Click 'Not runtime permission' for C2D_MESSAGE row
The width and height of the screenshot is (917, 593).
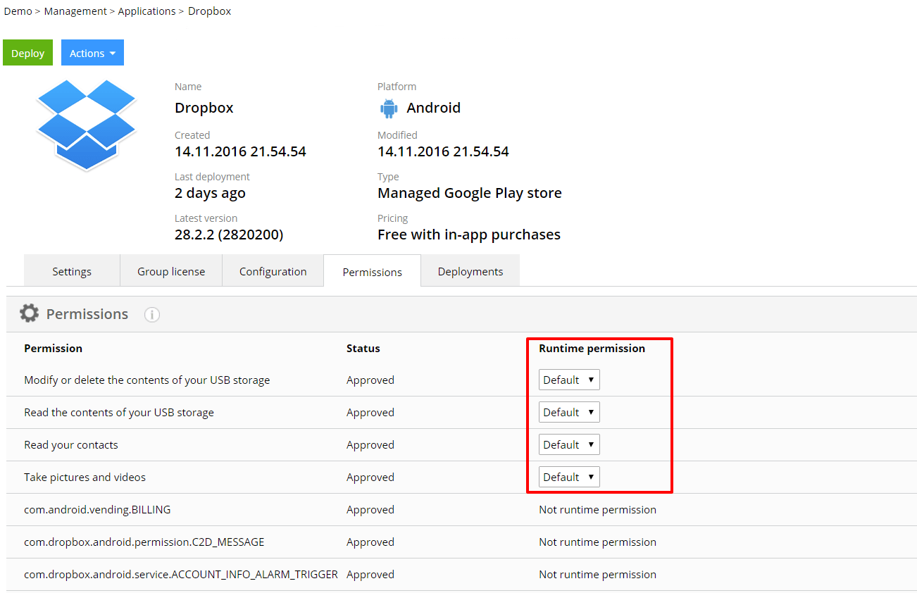(597, 542)
